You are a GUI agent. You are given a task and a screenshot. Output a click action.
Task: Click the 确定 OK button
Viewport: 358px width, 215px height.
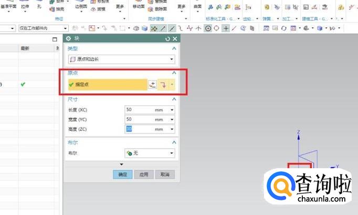tap(123, 175)
